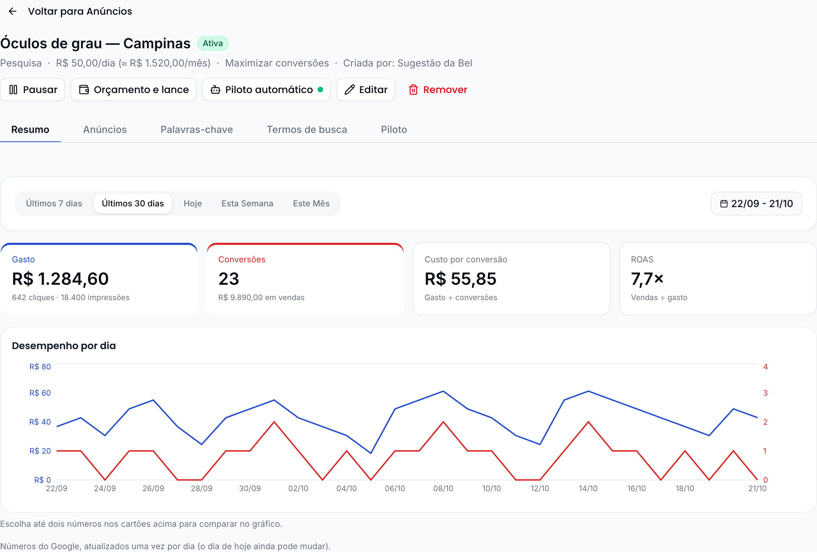The width and height of the screenshot is (817, 552).
Task: Click the wallet icon for Orçamento e lance
Action: [x=84, y=90]
